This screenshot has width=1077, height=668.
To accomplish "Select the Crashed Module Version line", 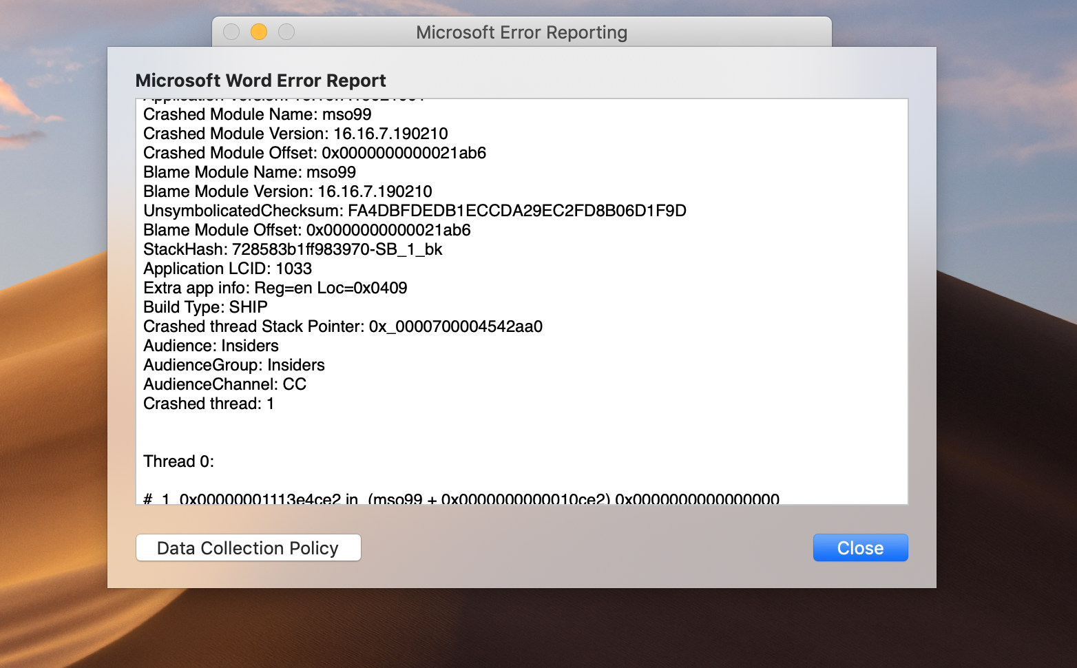I will (x=295, y=134).
